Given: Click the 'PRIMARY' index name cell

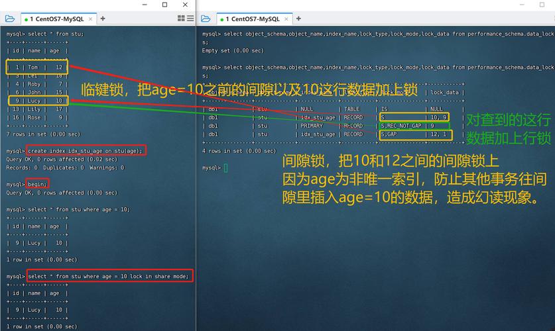Looking at the screenshot, I should point(312,126).
